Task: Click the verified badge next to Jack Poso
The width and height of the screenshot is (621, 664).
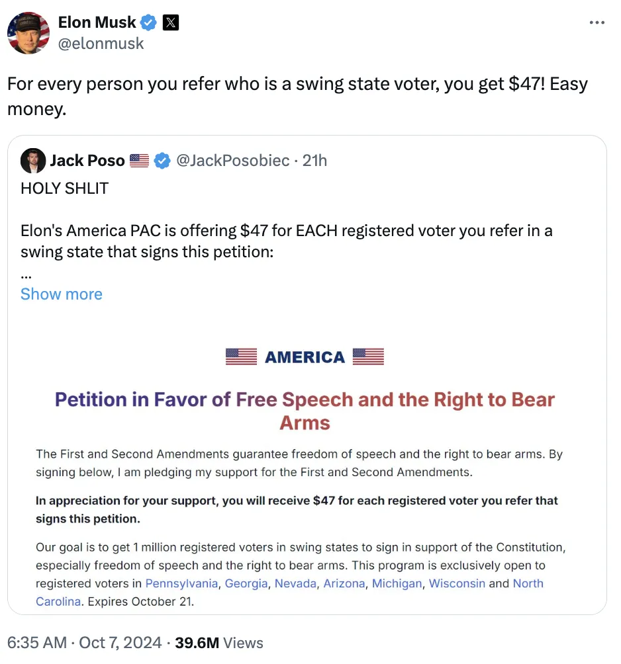Action: (162, 161)
